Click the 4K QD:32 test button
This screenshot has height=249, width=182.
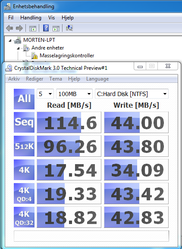pos(24,217)
